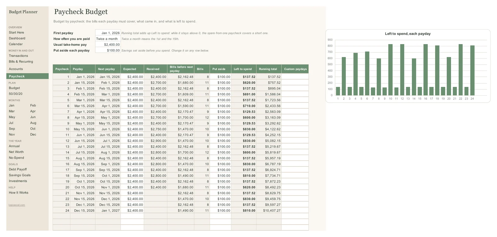Go to the Dec month sheet
The image size is (497, 237).
point(33,134)
